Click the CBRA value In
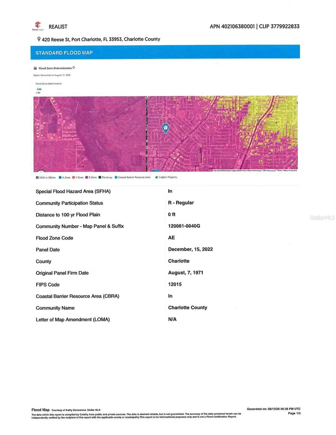This screenshot has width=336, height=435. pyautogui.click(x=170, y=296)
